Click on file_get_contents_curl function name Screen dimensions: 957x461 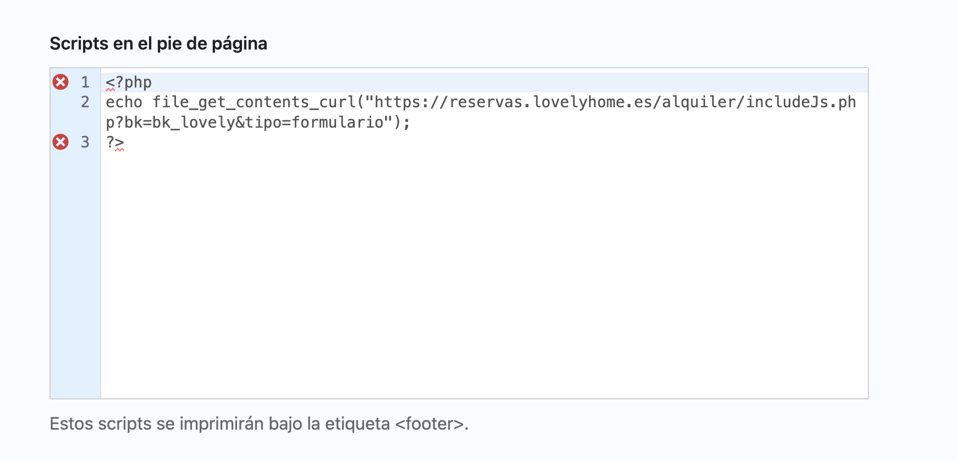coord(254,102)
